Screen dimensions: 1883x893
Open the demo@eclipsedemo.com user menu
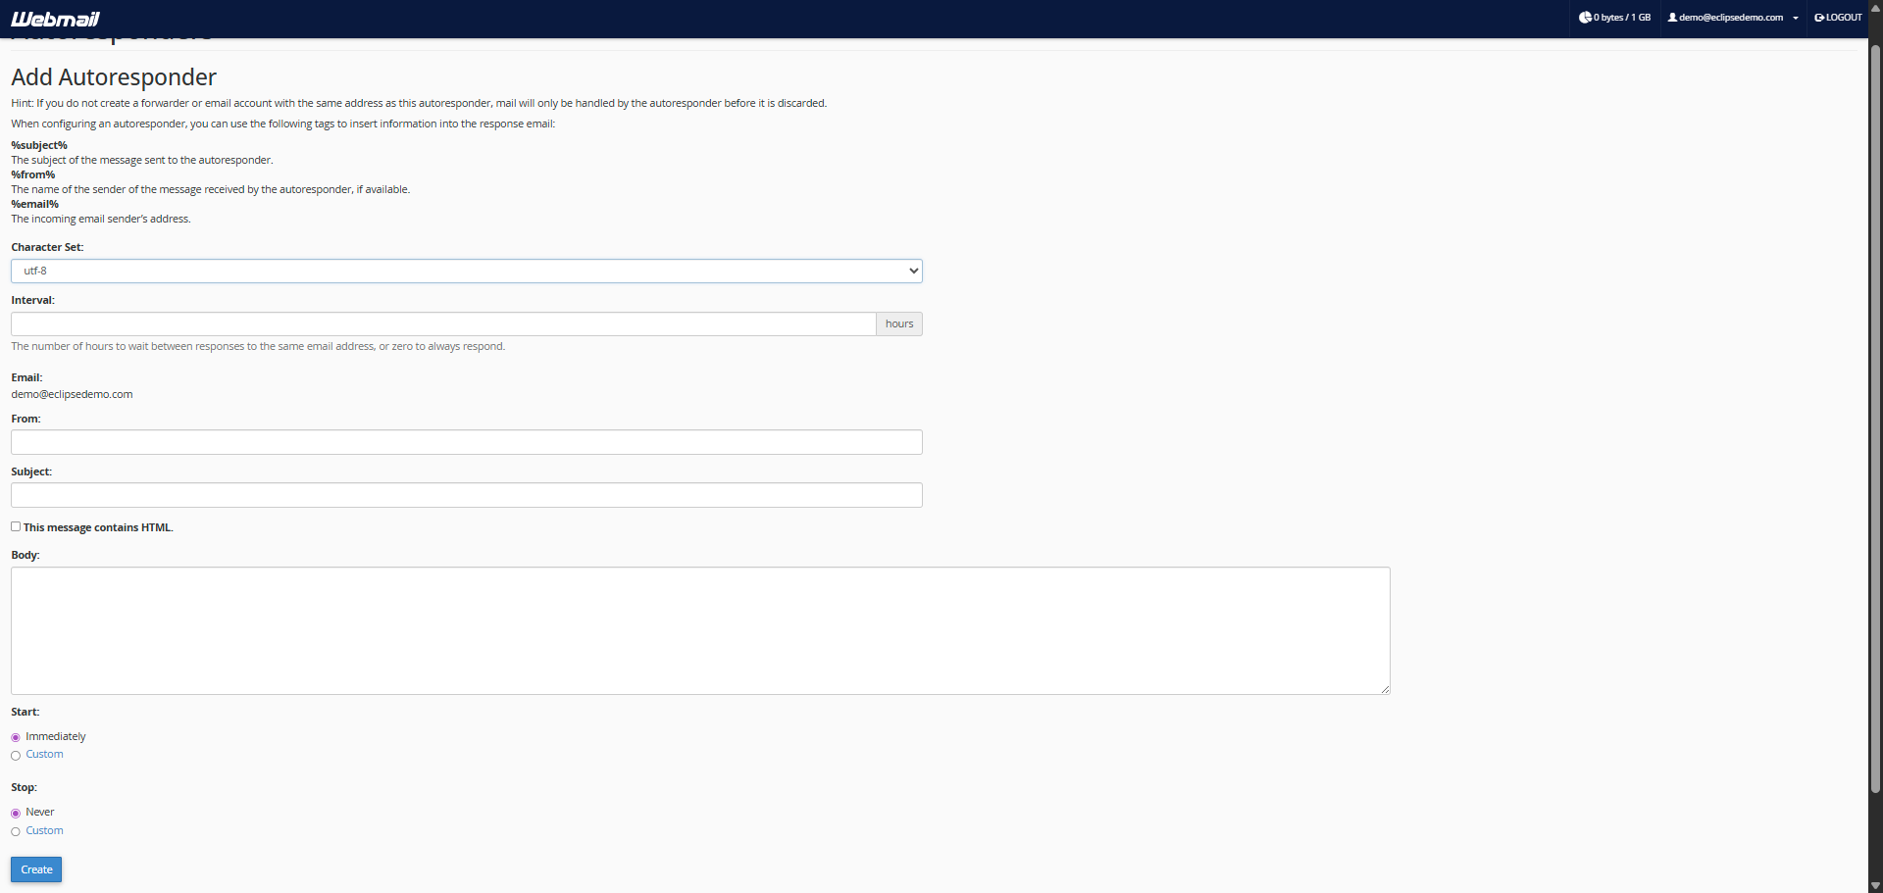click(1730, 18)
